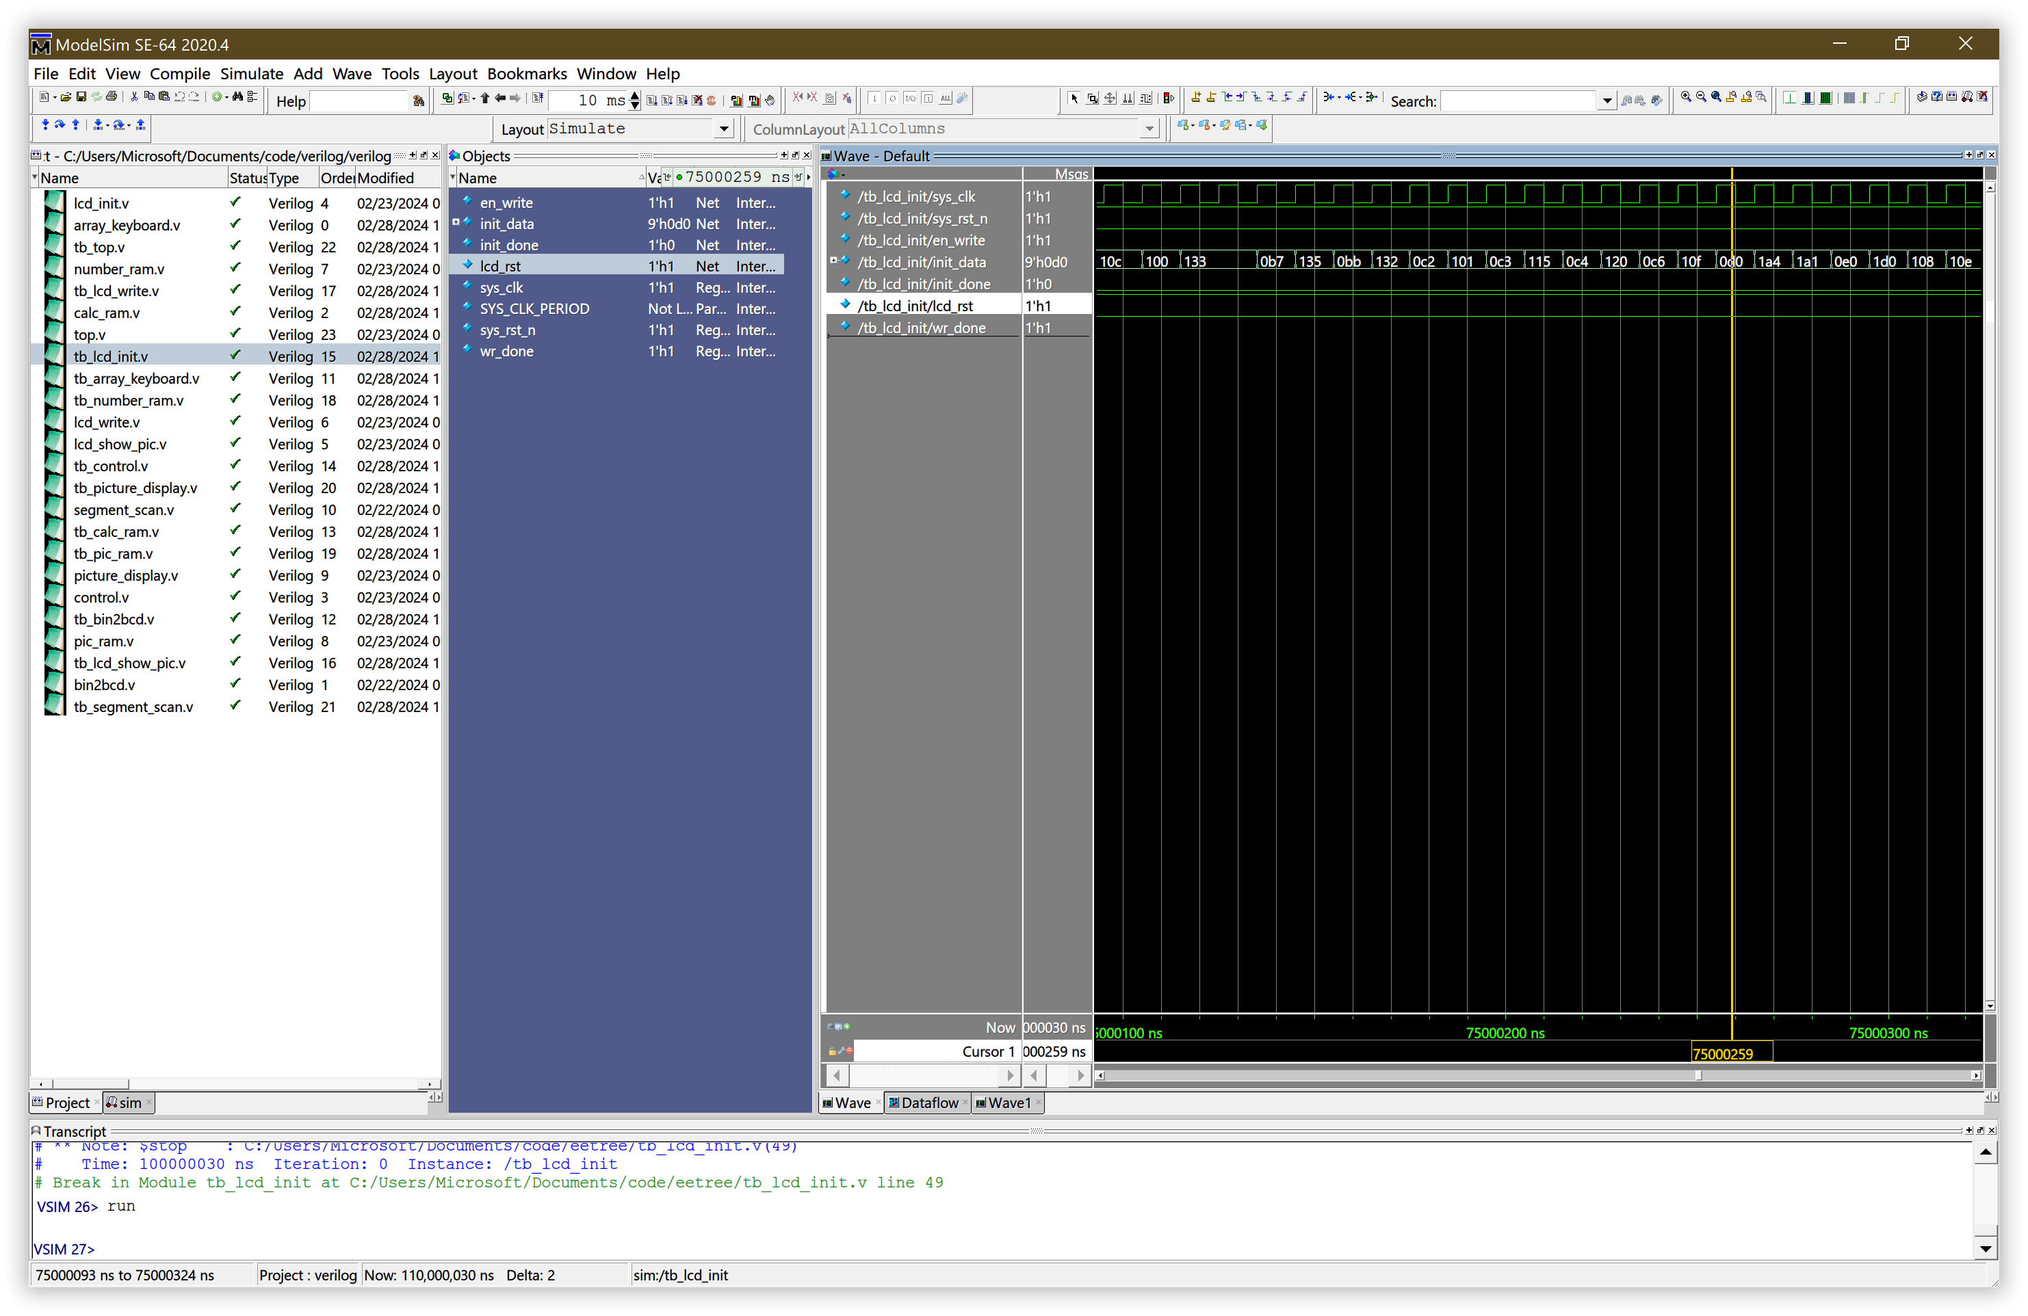Expand init_data in the Objects panel
Image resolution: width=2028 pixels, height=1316 pixels.
click(x=456, y=223)
